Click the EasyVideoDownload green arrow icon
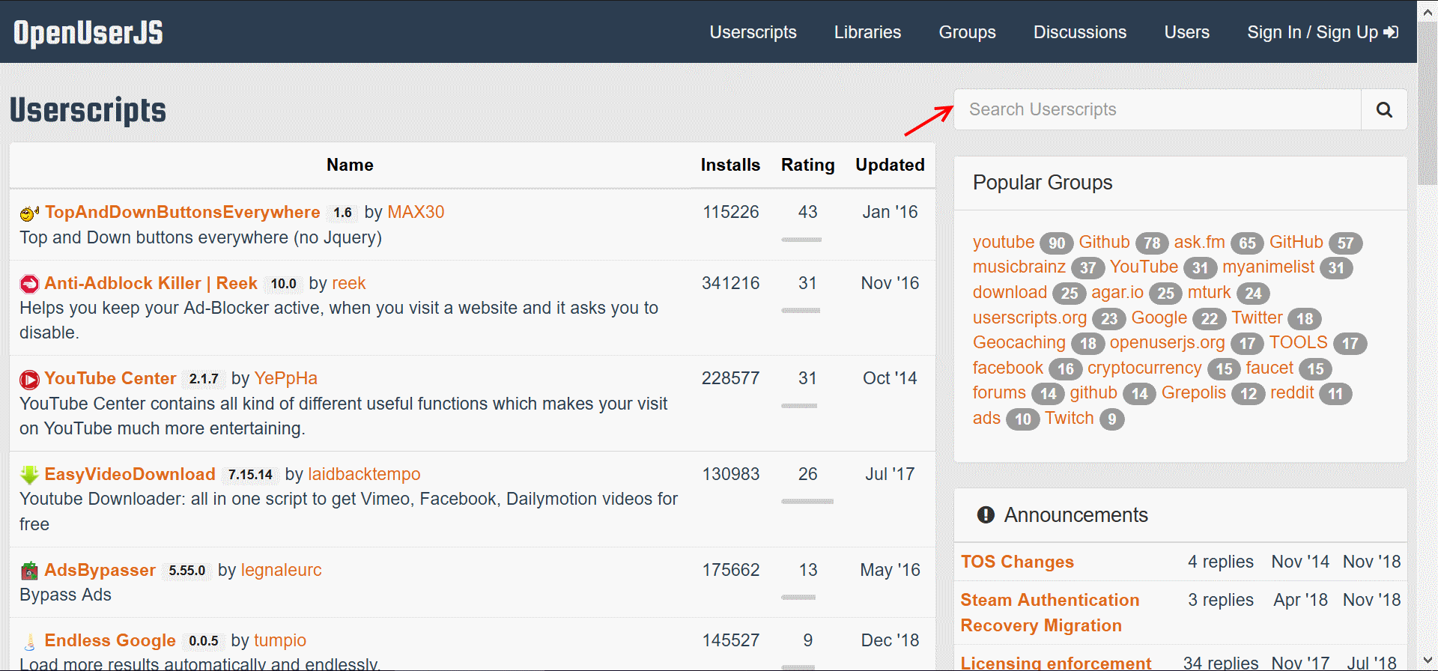The height and width of the screenshot is (671, 1438). [29, 475]
